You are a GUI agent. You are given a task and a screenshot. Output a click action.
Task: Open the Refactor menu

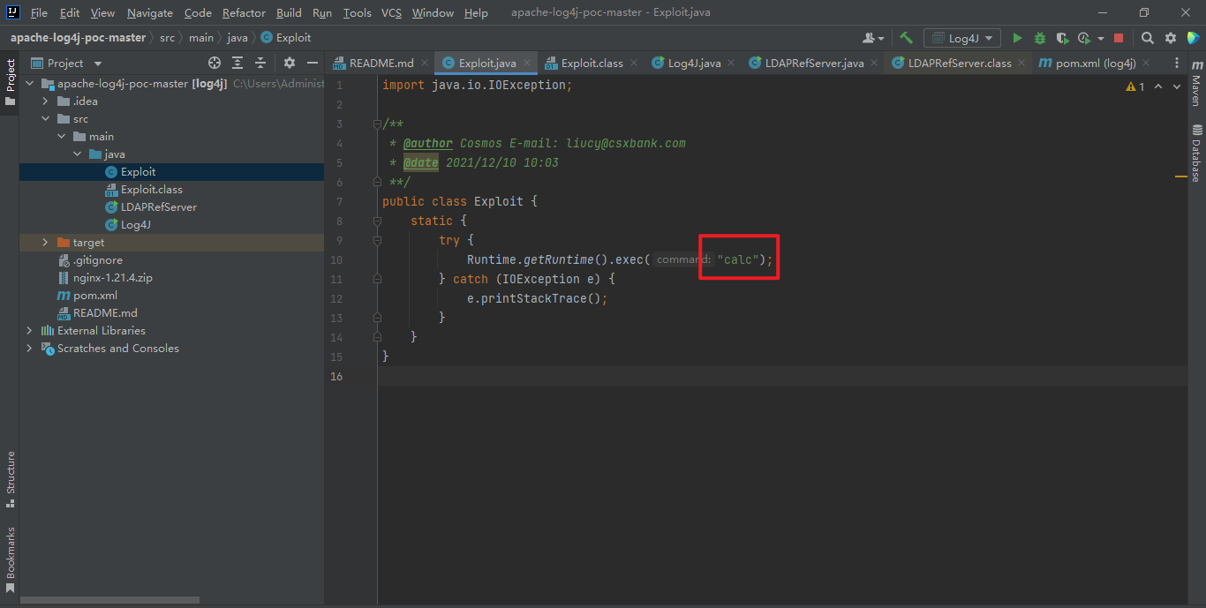pos(244,12)
